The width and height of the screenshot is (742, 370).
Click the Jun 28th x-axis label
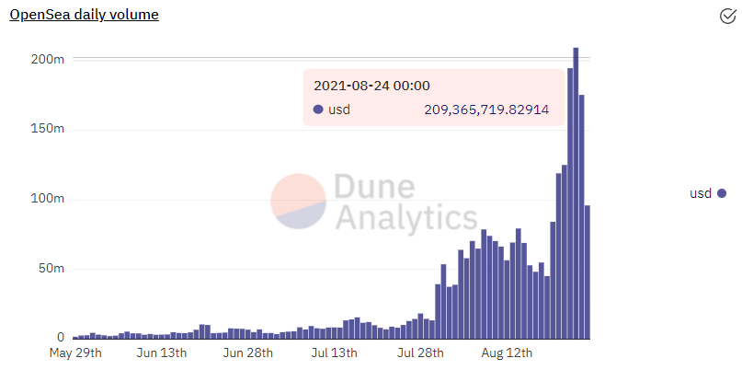pyautogui.click(x=247, y=353)
